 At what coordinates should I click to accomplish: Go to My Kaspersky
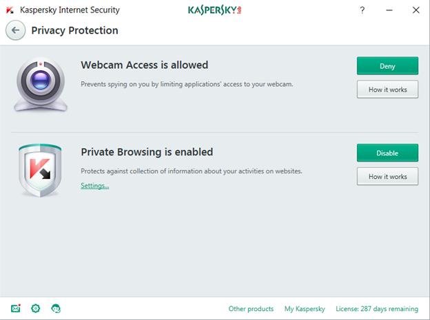click(x=304, y=309)
